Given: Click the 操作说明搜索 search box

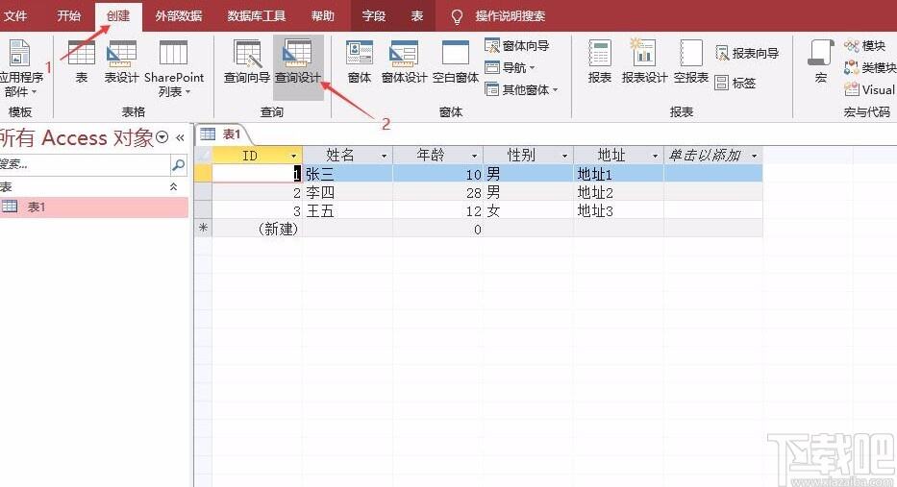Looking at the screenshot, I should [510, 16].
